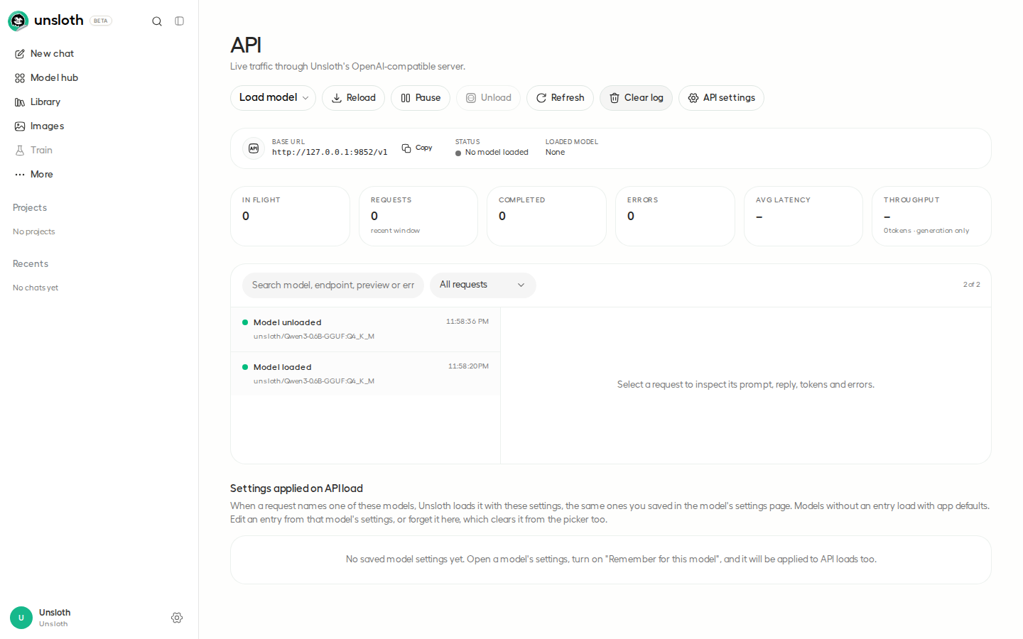This screenshot has height=639, width=1023.
Task: Click the Errors stat card
Action: click(x=675, y=217)
